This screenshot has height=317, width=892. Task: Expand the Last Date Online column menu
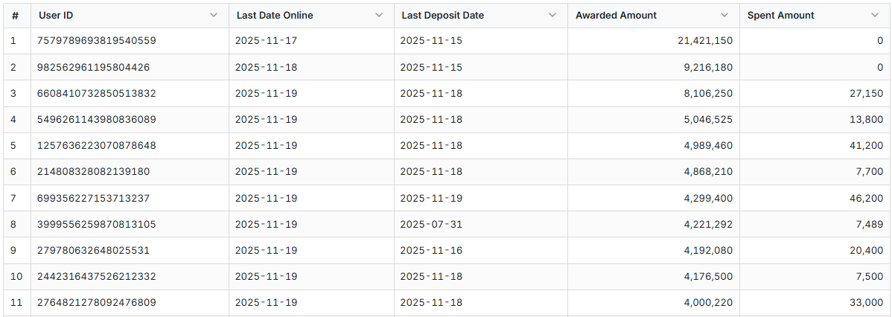click(x=379, y=15)
